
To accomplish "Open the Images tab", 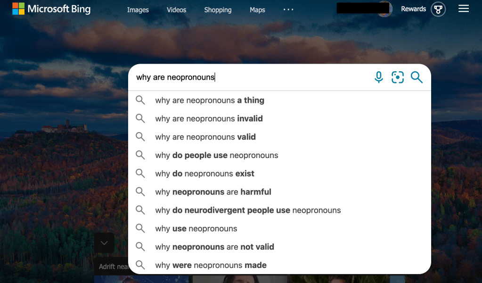I will pos(138,10).
